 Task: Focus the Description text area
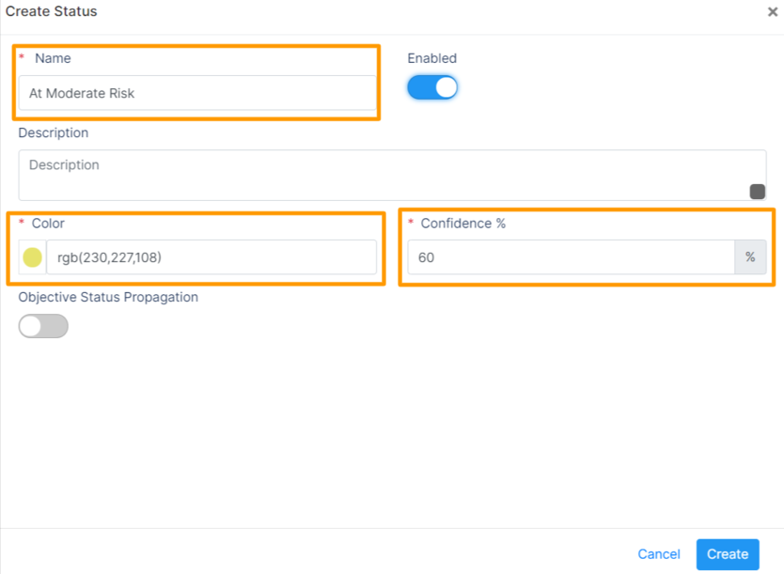pyautogui.click(x=392, y=175)
